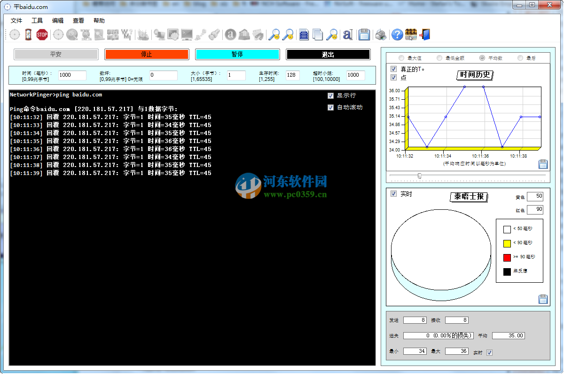The width and height of the screenshot is (564, 374).
Task: Uncheck the 显示行 checkbox
Action: click(x=330, y=95)
